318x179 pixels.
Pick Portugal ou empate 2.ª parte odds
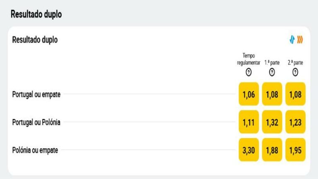point(295,94)
